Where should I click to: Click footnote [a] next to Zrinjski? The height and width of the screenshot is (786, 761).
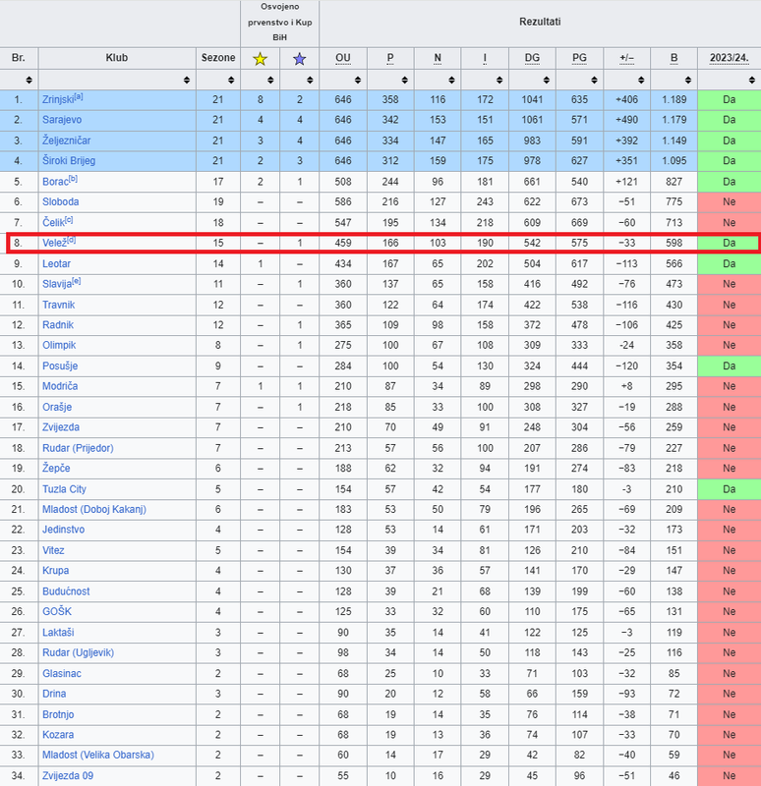pos(79,97)
